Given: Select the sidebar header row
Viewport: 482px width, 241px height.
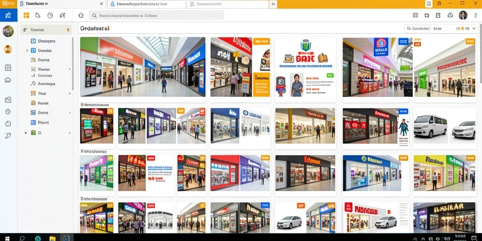Looking at the screenshot, I should [46, 30].
